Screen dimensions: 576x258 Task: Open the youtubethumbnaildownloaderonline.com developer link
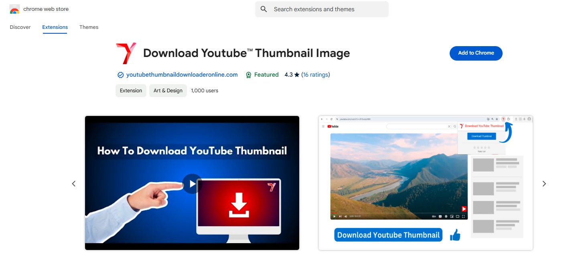coord(182,75)
